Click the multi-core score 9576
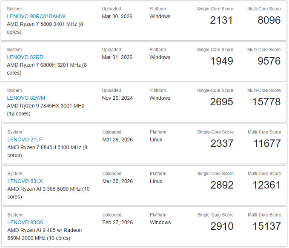Image resolution: width=289 pixels, height=248 pixels. pyautogui.click(x=269, y=61)
